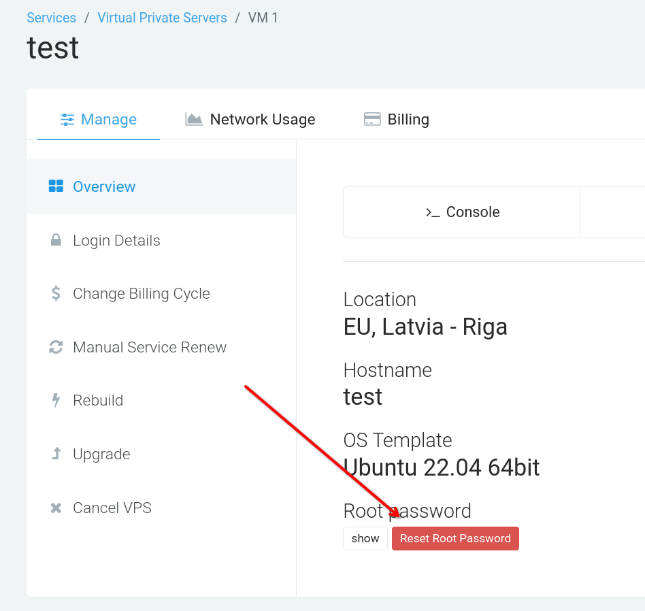This screenshot has height=611, width=645.
Task: Click Reset Root Password
Action: (455, 538)
